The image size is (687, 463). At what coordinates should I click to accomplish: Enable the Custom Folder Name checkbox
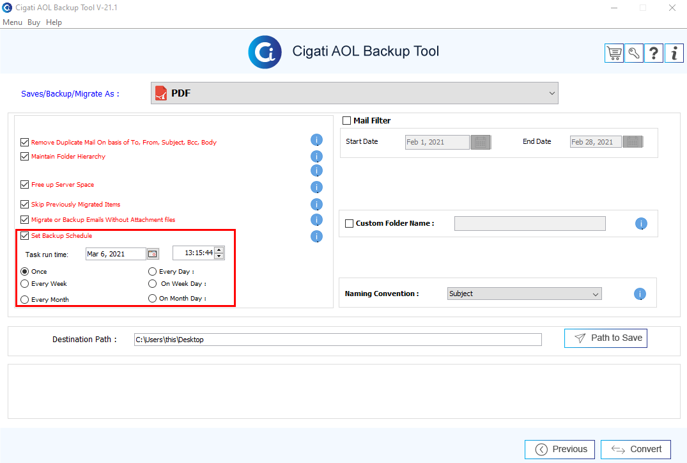pyautogui.click(x=349, y=224)
